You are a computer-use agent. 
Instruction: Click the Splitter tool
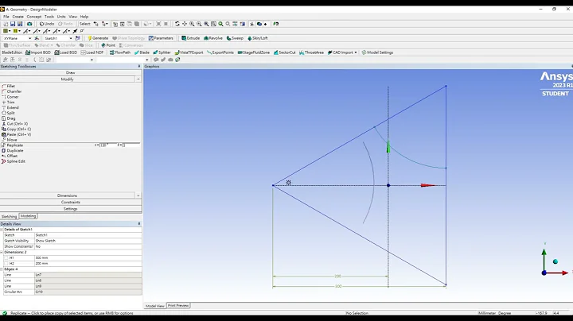(162, 52)
